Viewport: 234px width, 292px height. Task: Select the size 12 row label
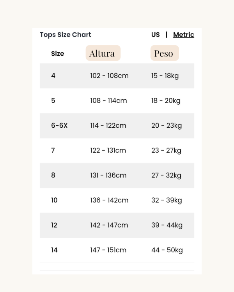(54, 225)
